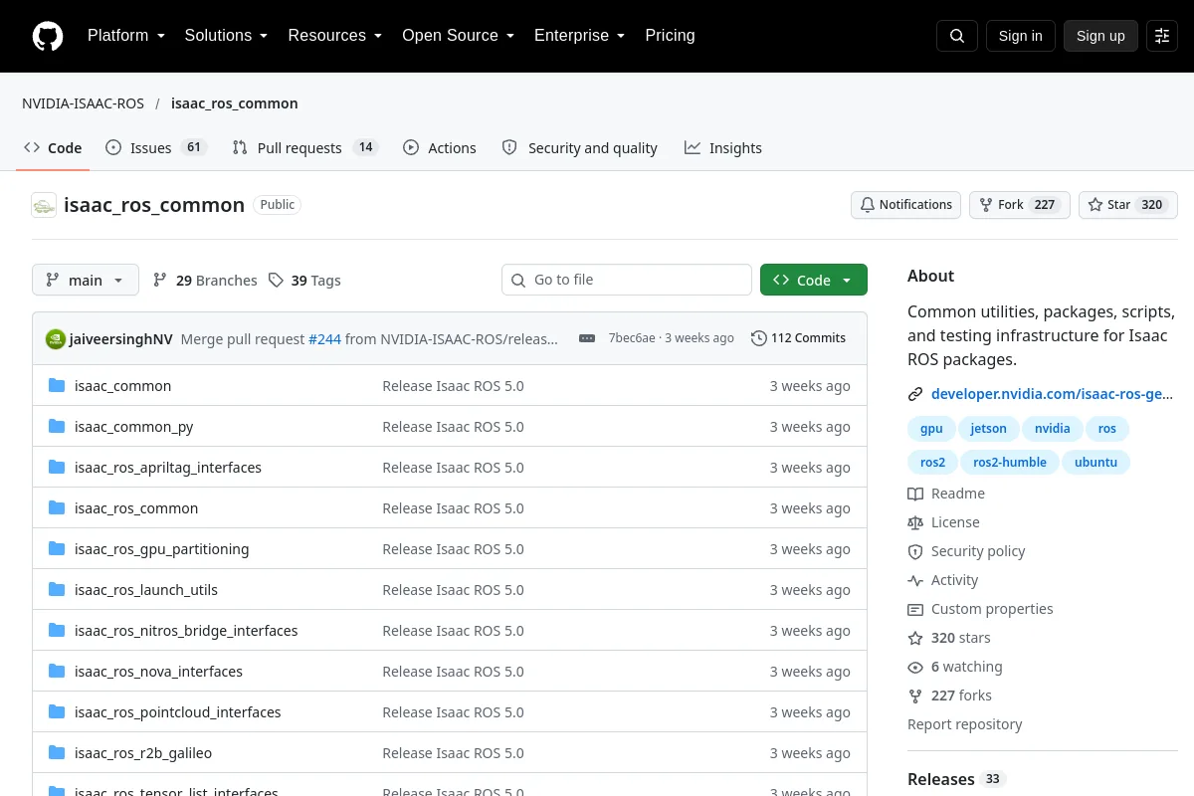The width and height of the screenshot is (1194, 796).
Task: View 29 Branches link
Action: click(205, 281)
